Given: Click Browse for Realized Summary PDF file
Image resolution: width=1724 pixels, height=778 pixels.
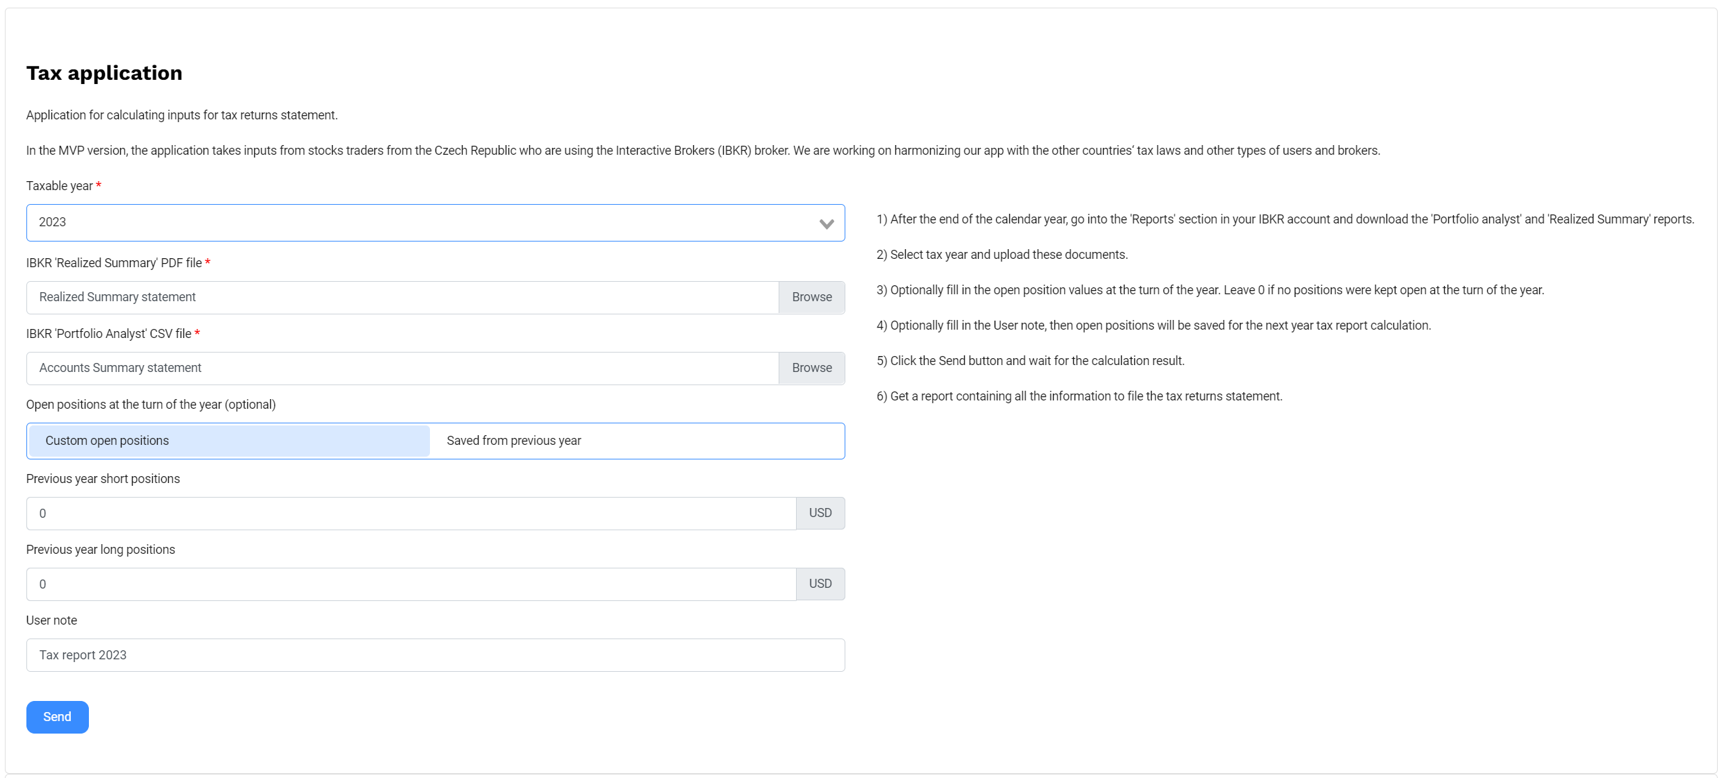Looking at the screenshot, I should pyautogui.click(x=811, y=297).
